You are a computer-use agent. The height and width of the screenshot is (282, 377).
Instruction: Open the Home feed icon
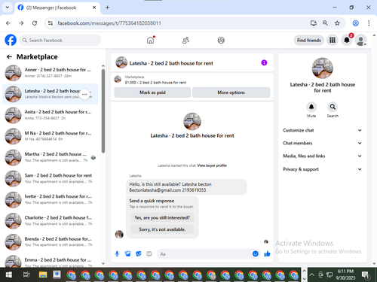click(150, 40)
